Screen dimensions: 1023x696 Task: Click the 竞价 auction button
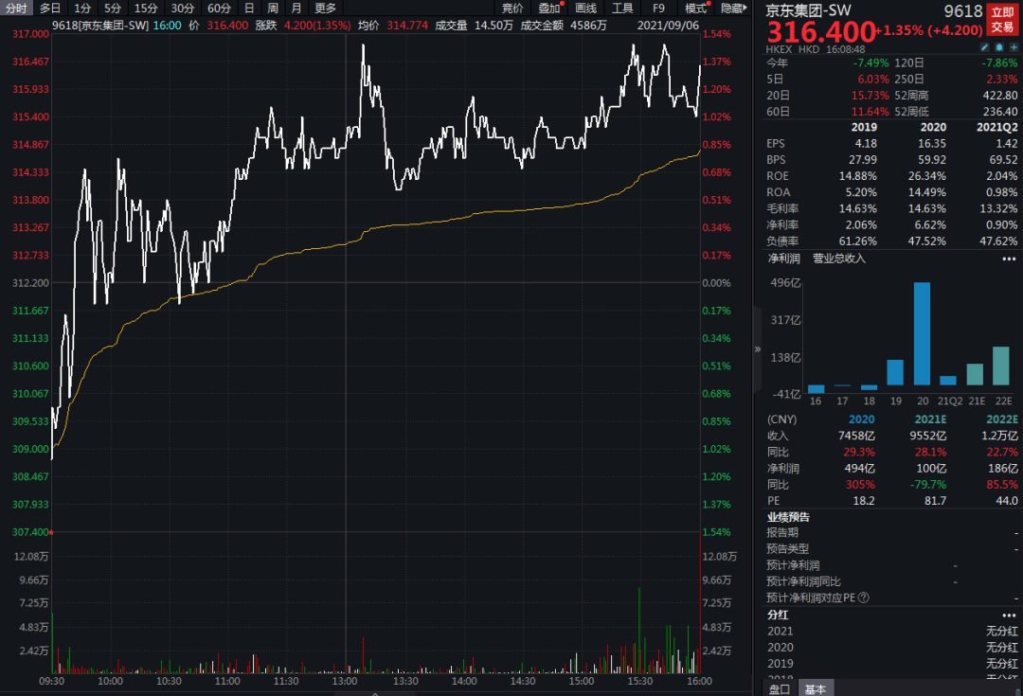(x=512, y=8)
